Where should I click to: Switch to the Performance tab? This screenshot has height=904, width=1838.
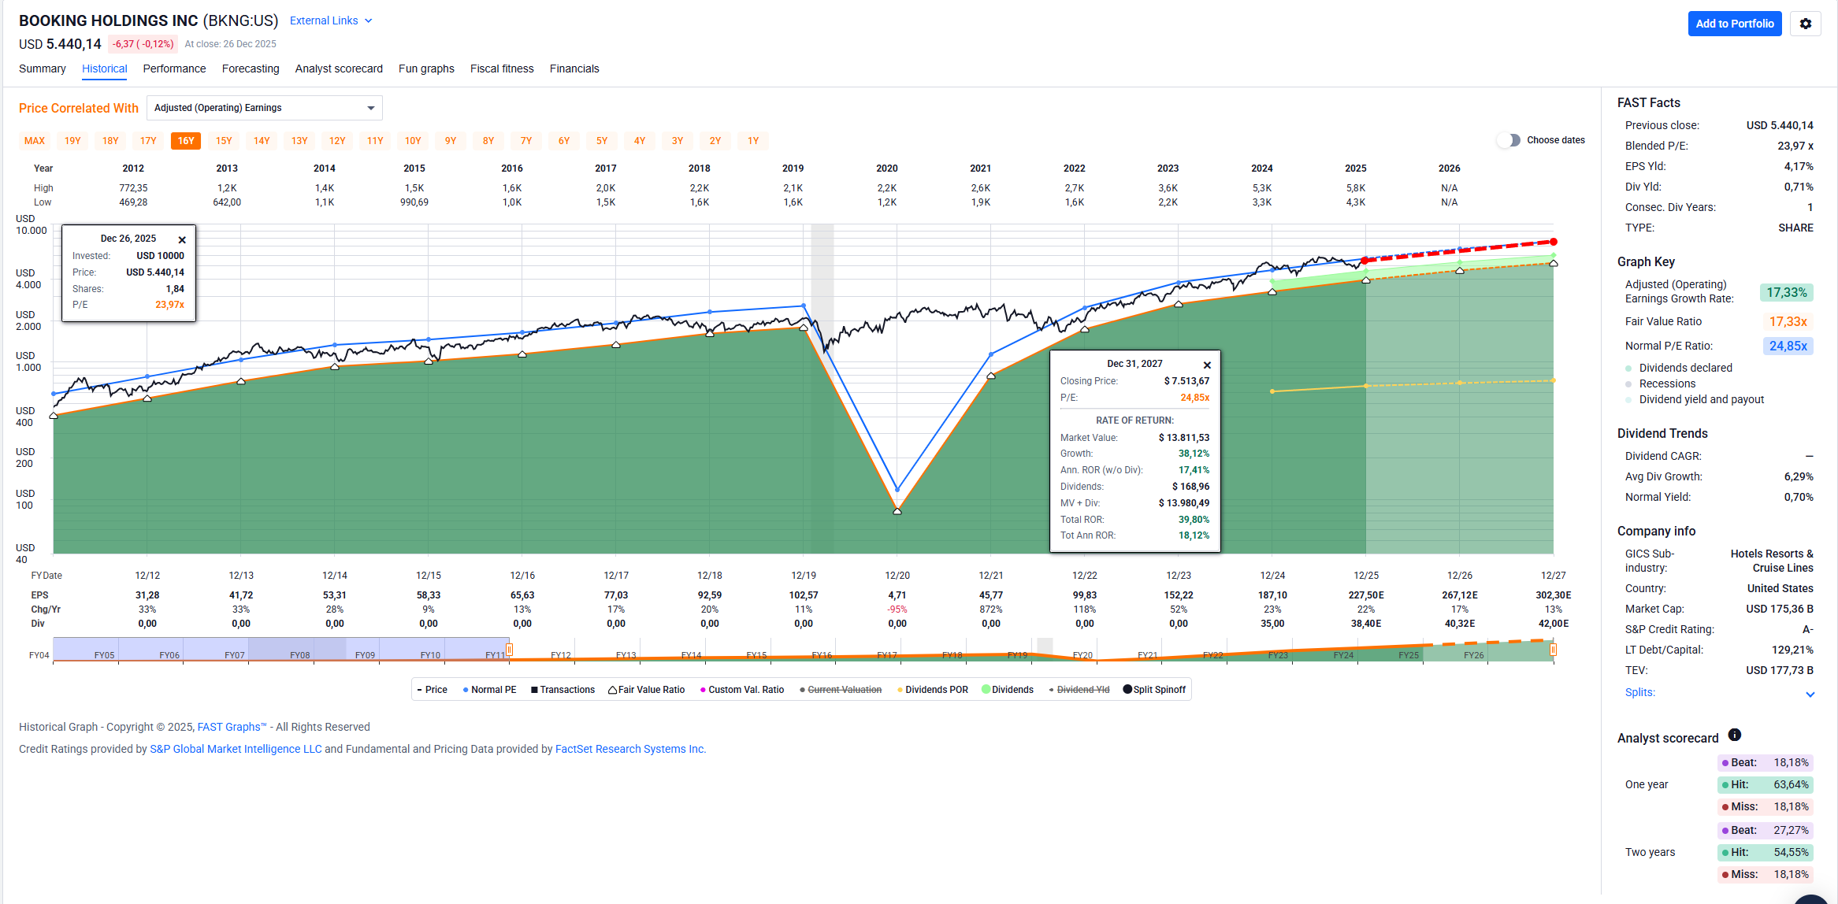(x=174, y=69)
